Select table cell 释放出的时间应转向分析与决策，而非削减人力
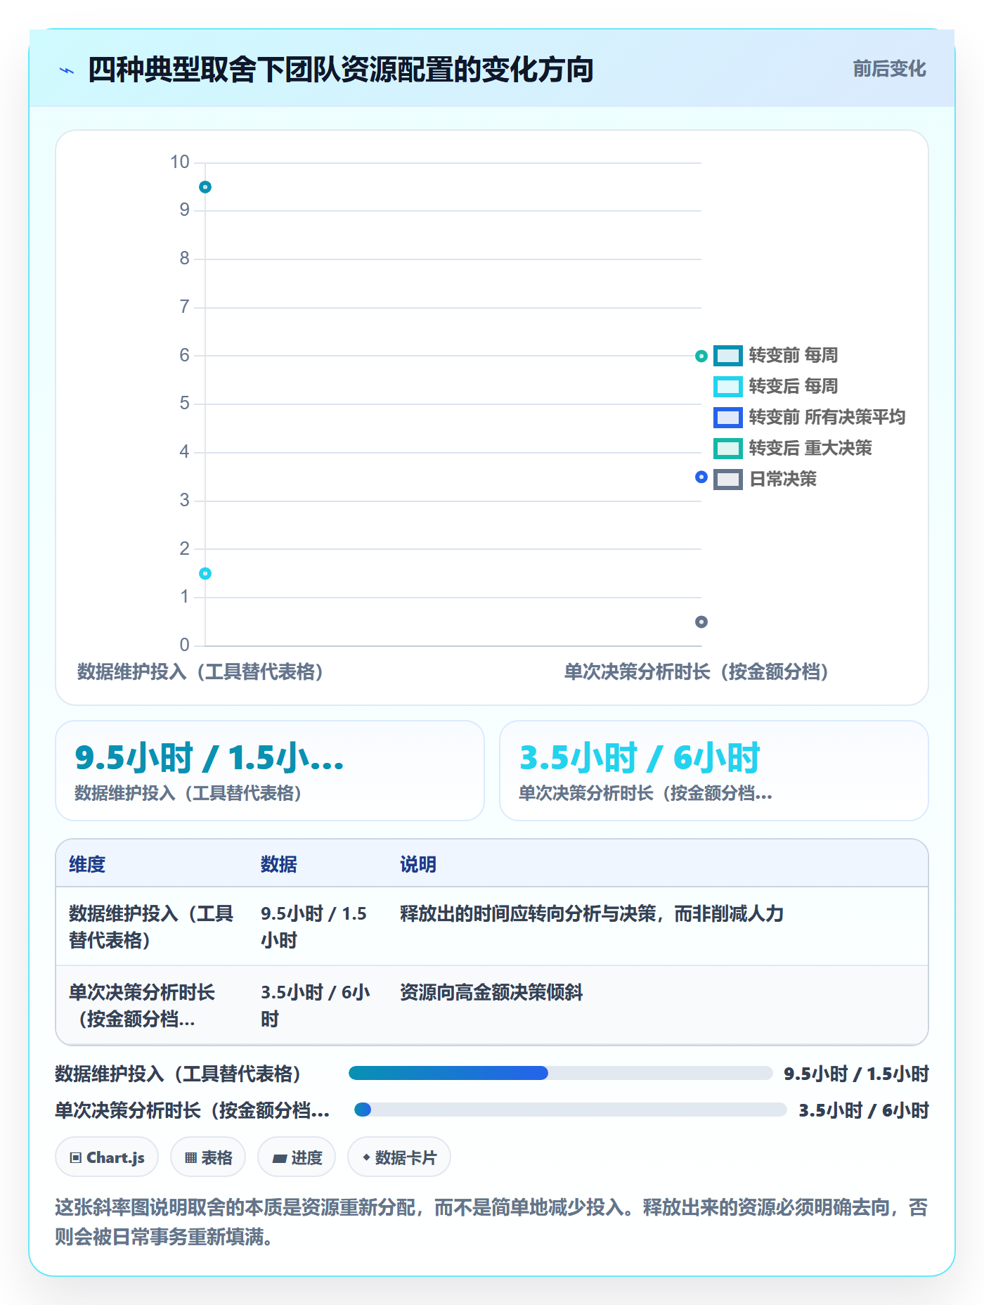The image size is (984, 1305). (x=592, y=913)
